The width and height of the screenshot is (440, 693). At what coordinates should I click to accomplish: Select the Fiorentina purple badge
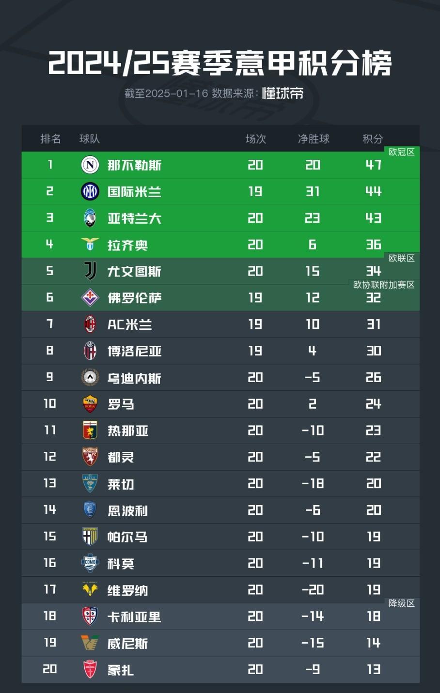tap(90, 298)
